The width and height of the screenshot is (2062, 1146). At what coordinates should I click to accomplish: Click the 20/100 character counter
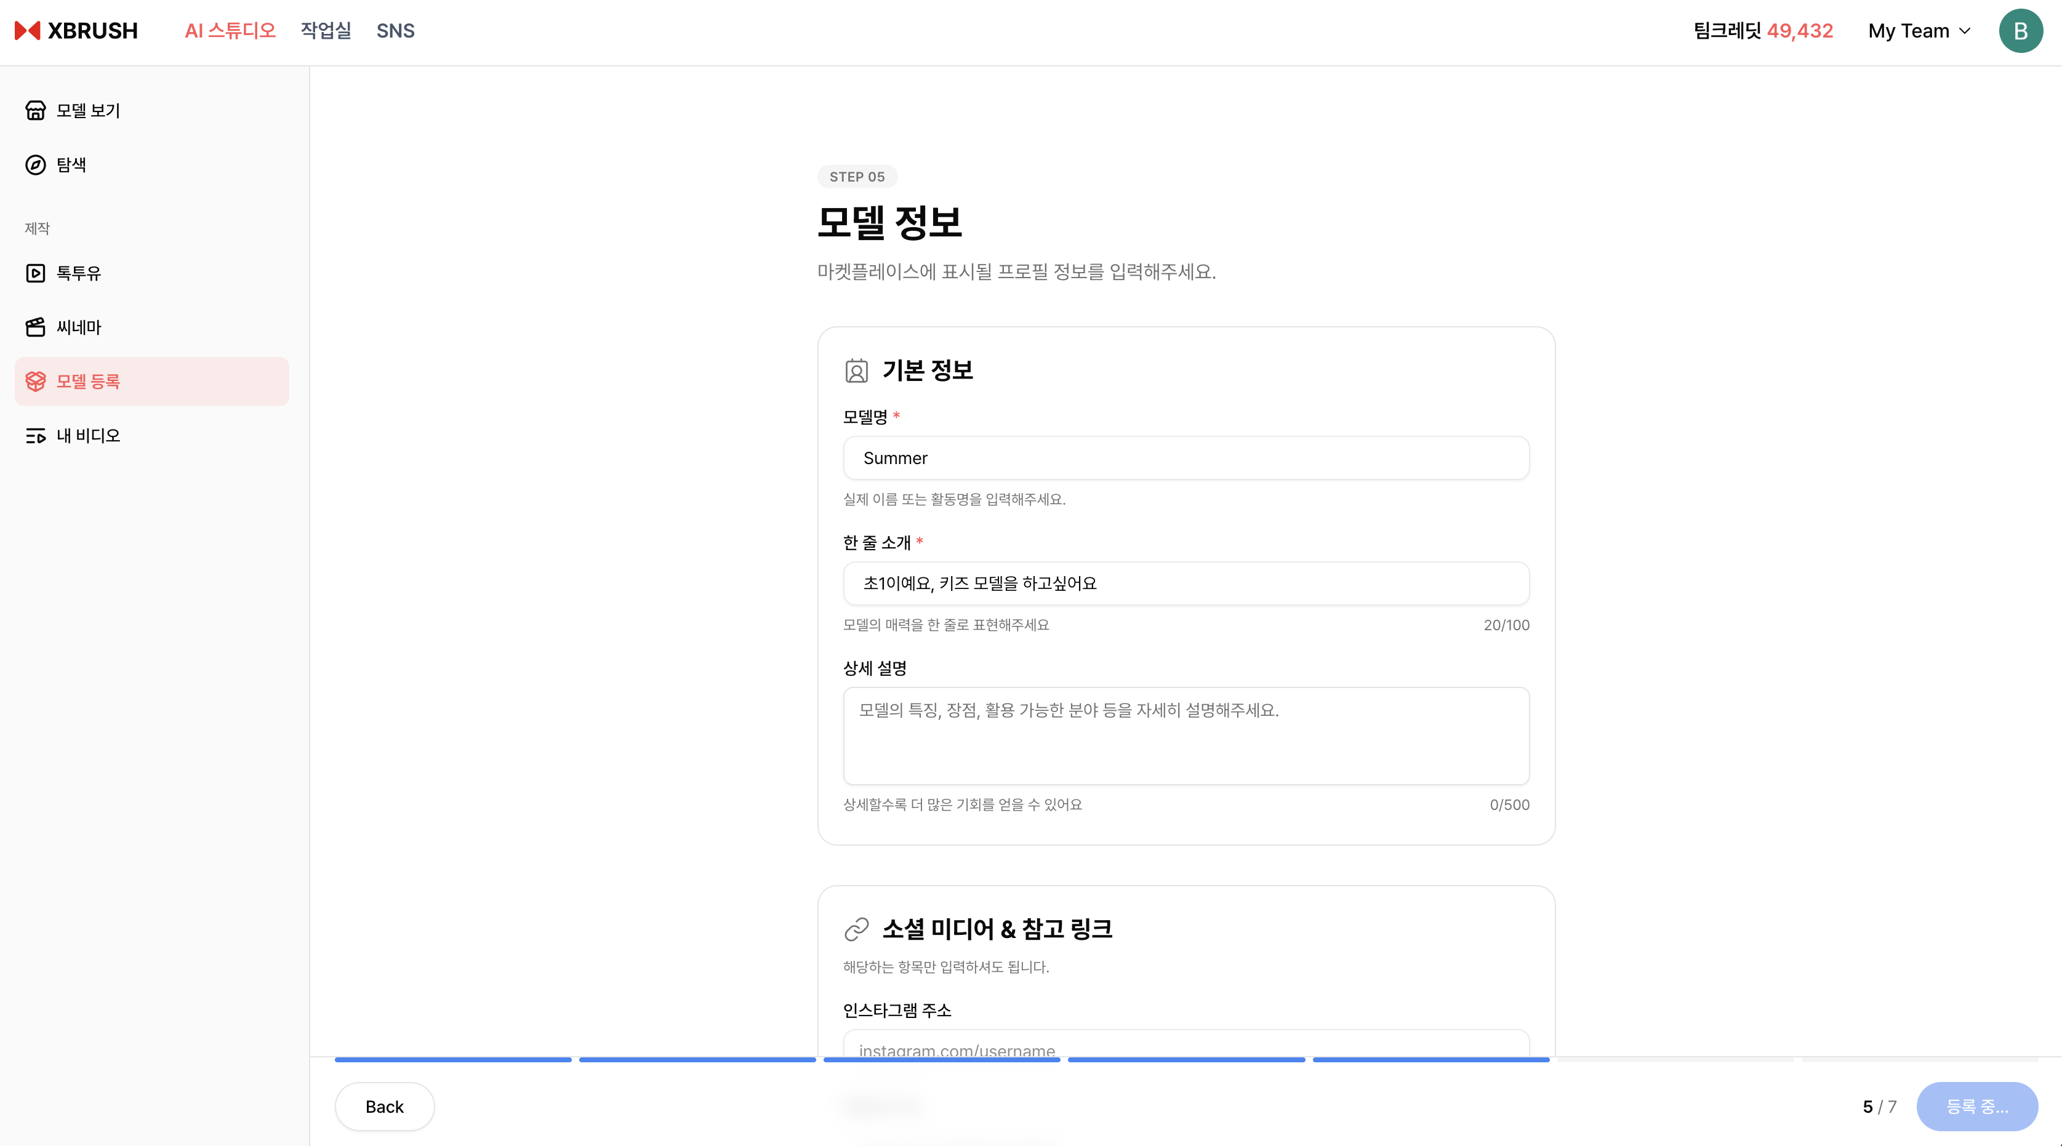click(x=1506, y=625)
